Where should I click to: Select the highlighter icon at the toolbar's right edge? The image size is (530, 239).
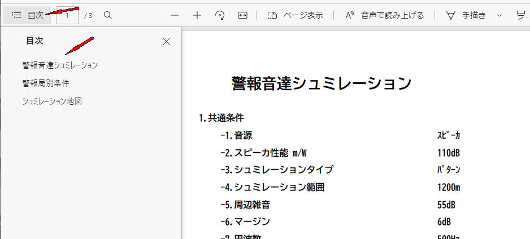(x=520, y=15)
